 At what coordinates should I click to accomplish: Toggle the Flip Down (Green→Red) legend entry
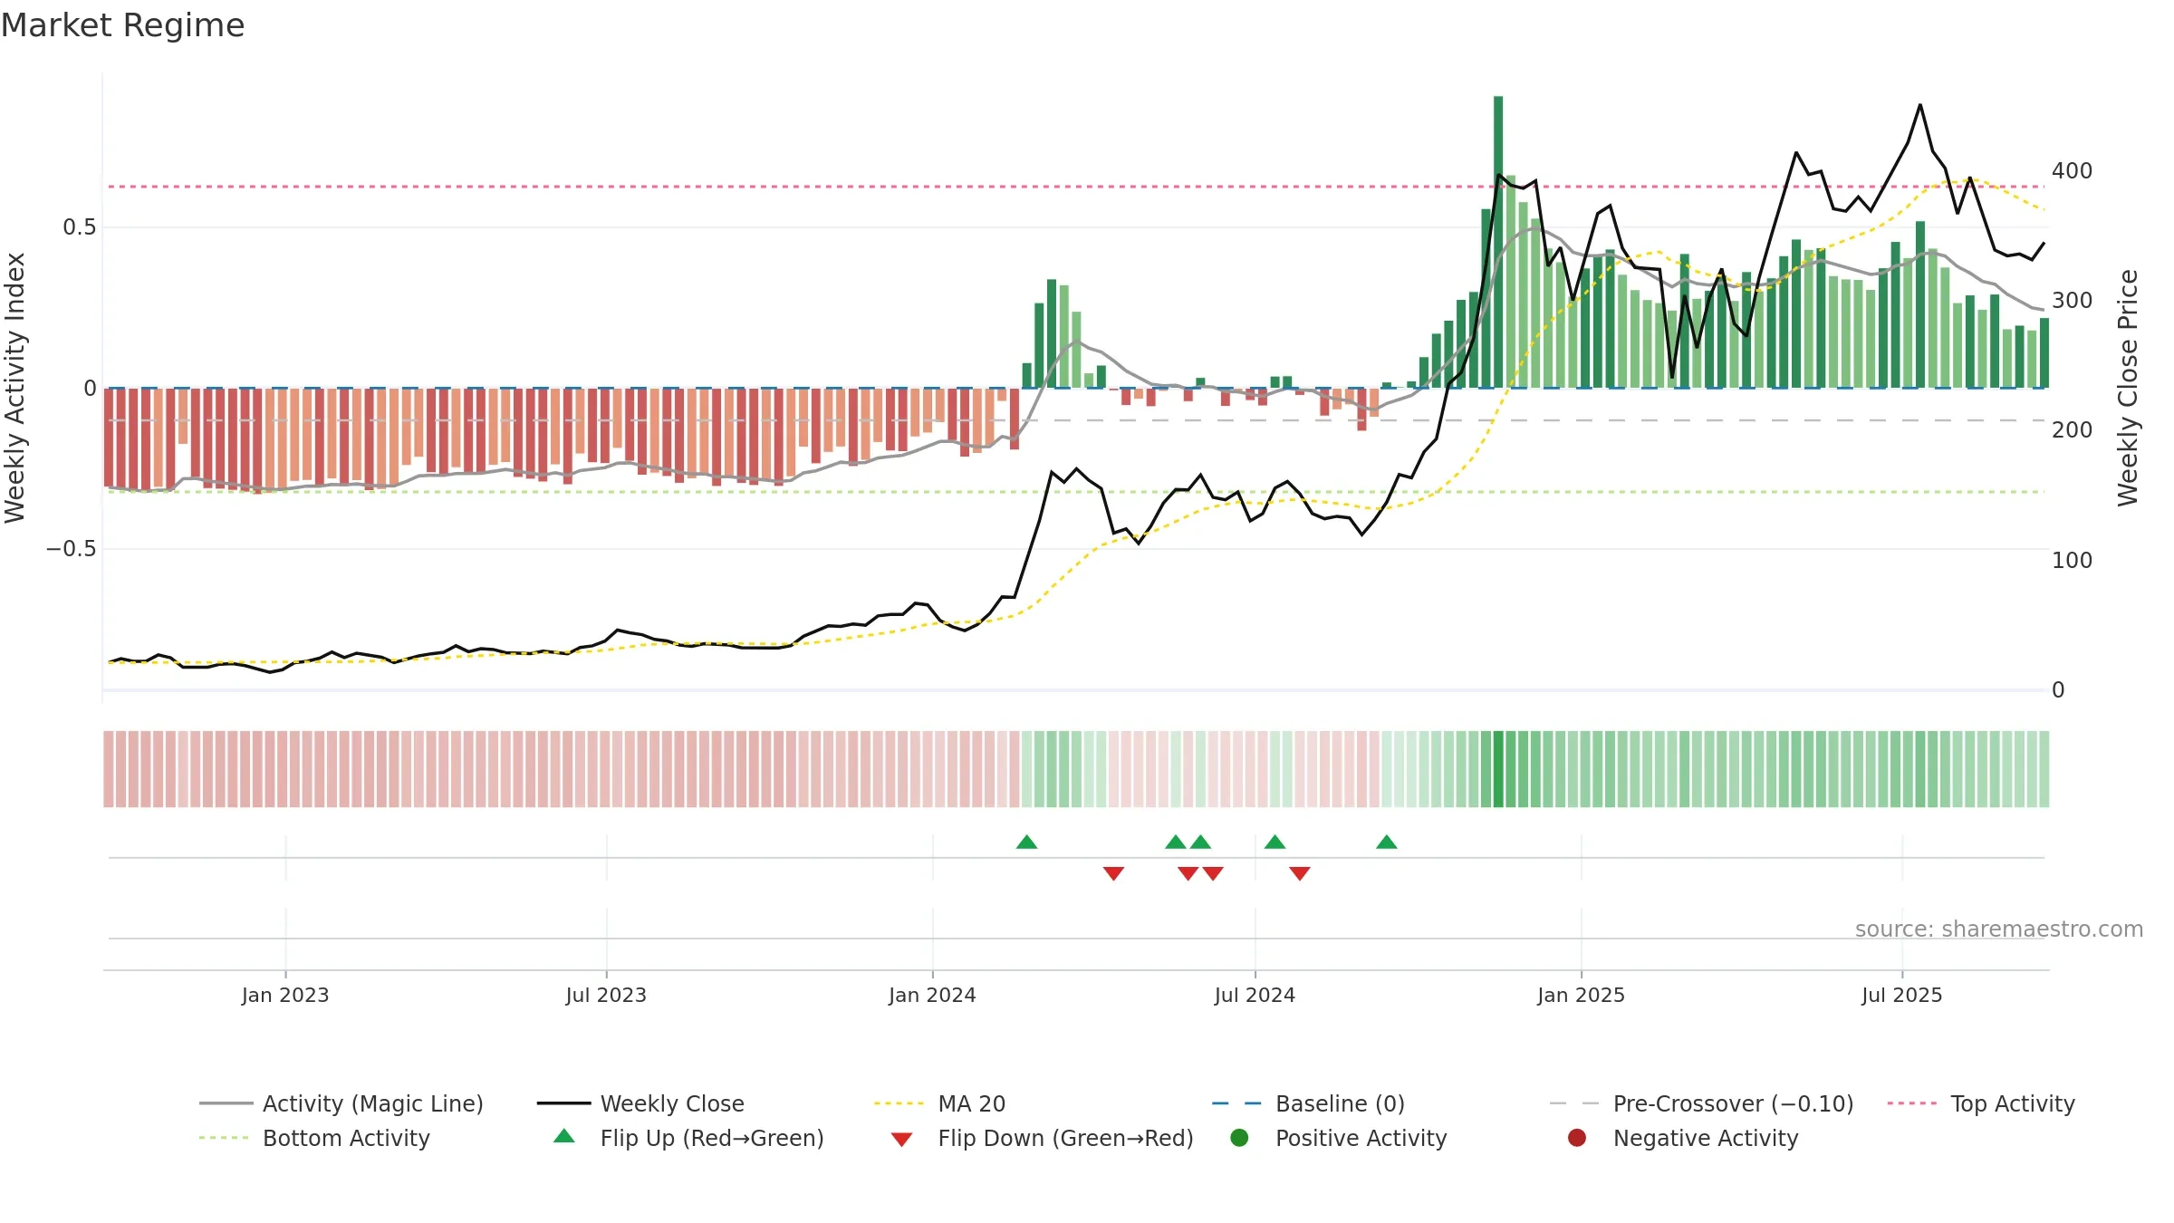coord(1042,1138)
